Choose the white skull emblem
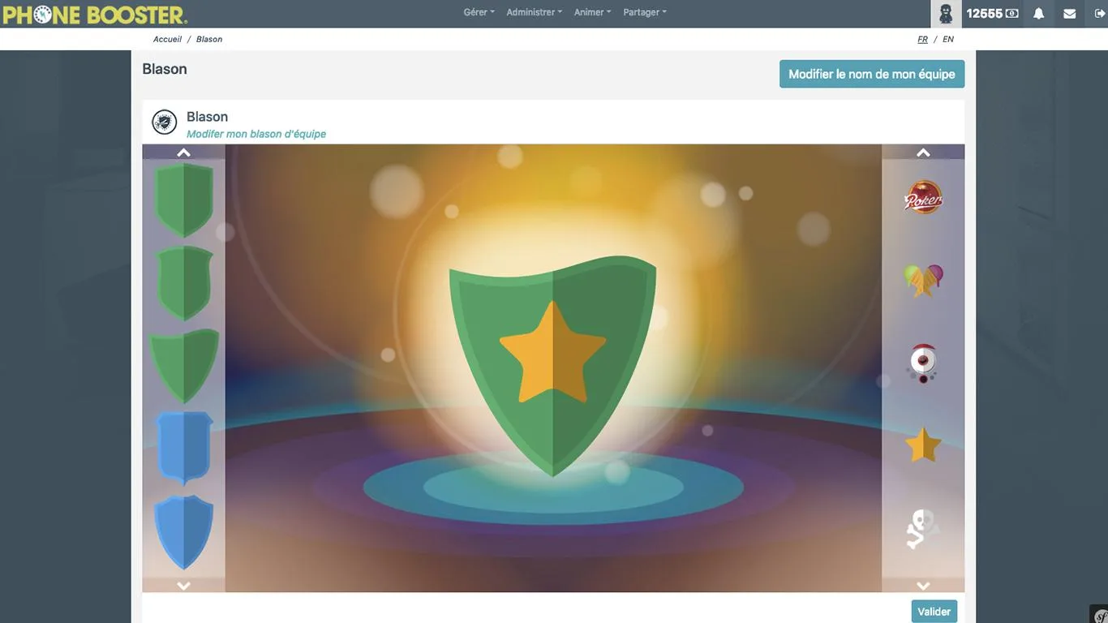The width and height of the screenshot is (1108, 623). [922, 529]
